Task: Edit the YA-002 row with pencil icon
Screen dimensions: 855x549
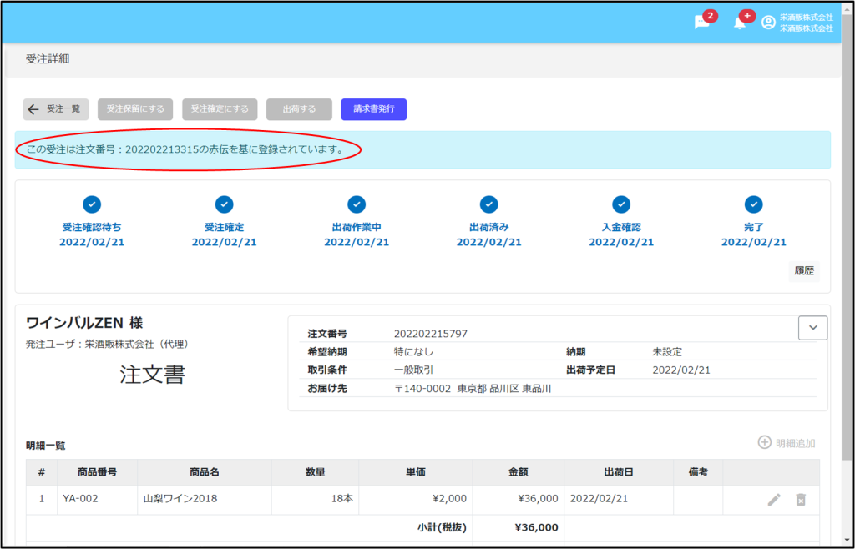Action: point(774,500)
